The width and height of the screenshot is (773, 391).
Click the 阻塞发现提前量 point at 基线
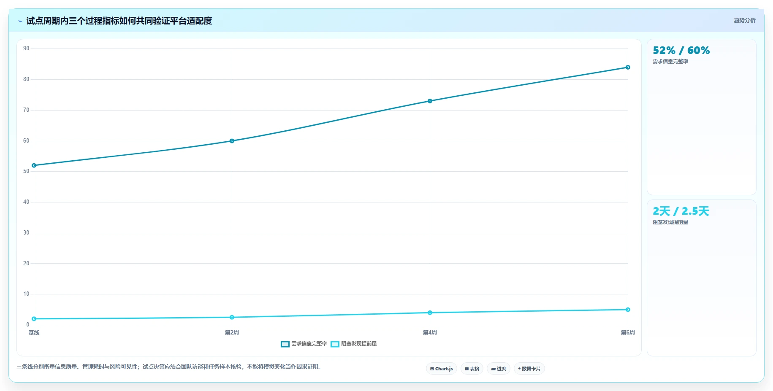34,319
